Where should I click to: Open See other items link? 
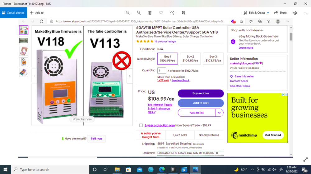pyautogui.click(x=240, y=86)
